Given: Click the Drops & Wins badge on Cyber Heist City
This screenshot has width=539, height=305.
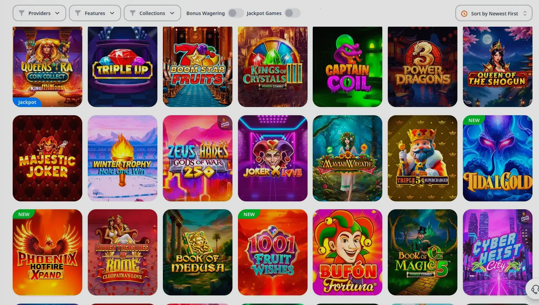Looking at the screenshot, I should [x=525, y=217].
